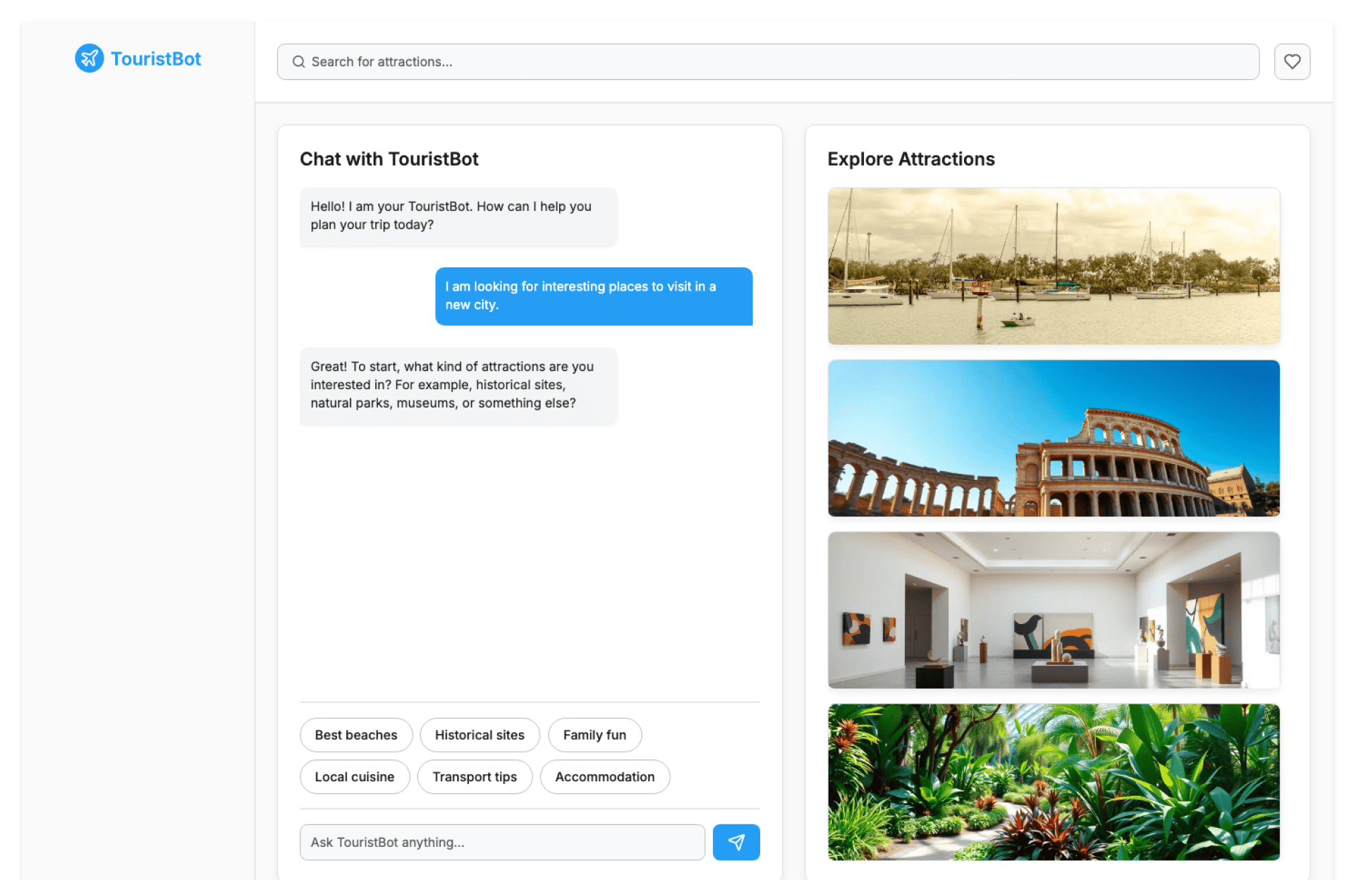This screenshot has width=1354, height=880.
Task: Open the marina sailboats attraction image
Action: [x=1054, y=267]
